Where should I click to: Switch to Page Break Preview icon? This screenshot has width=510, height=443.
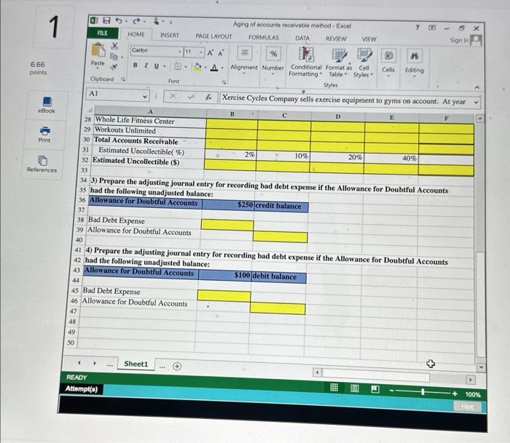[x=375, y=388]
